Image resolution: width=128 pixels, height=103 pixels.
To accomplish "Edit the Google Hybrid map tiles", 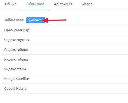I will tap(65, 89).
